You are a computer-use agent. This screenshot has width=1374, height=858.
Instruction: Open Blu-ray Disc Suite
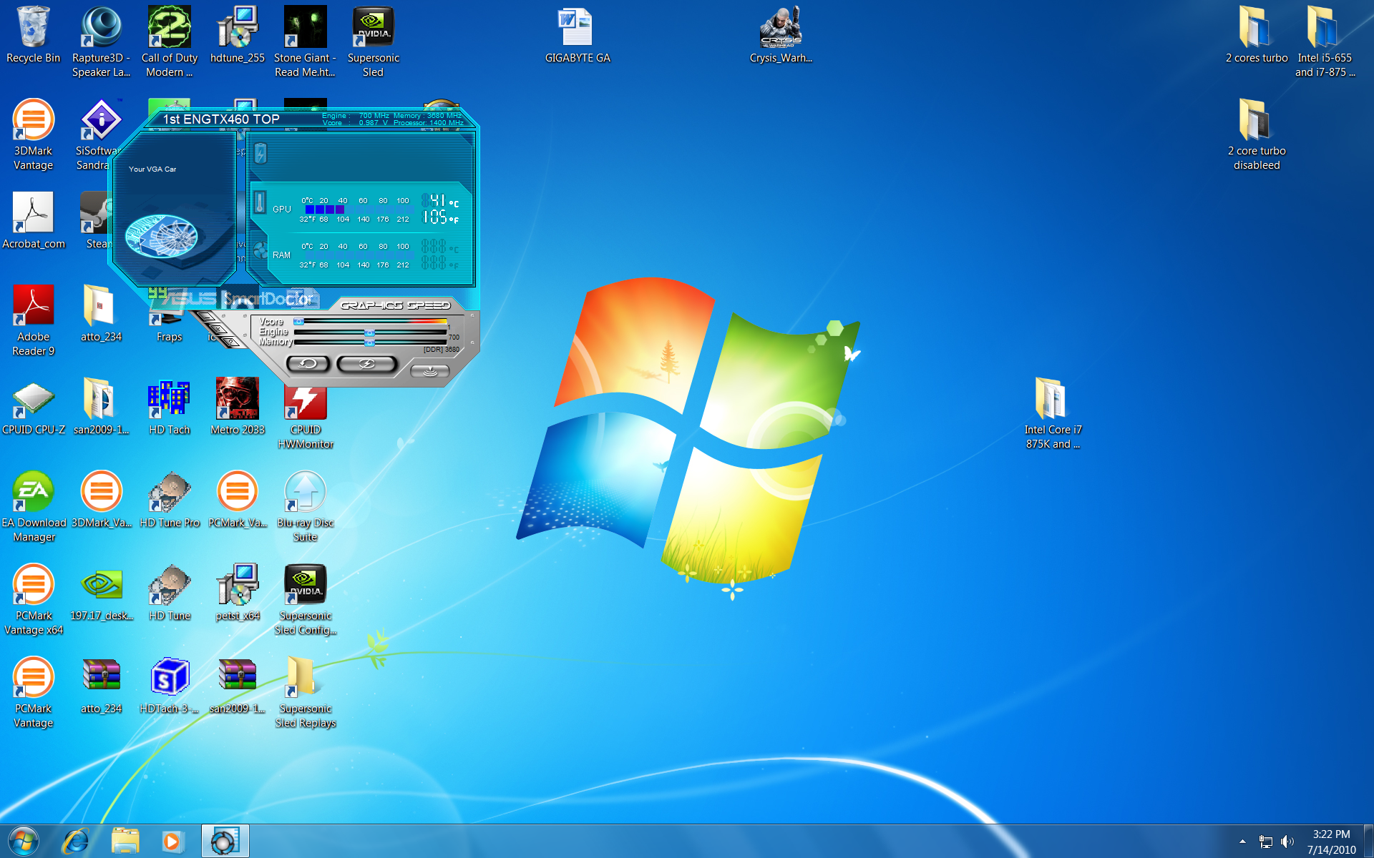(305, 506)
